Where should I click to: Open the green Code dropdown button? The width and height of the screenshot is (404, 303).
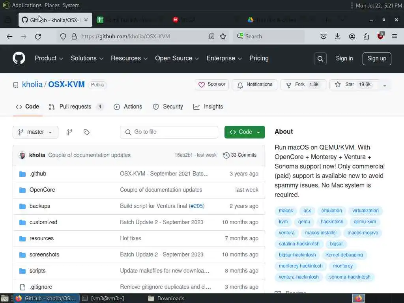(x=245, y=132)
